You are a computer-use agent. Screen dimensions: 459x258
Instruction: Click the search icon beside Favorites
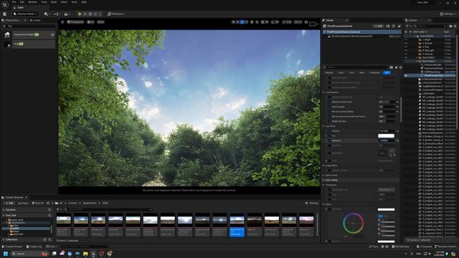49,210
